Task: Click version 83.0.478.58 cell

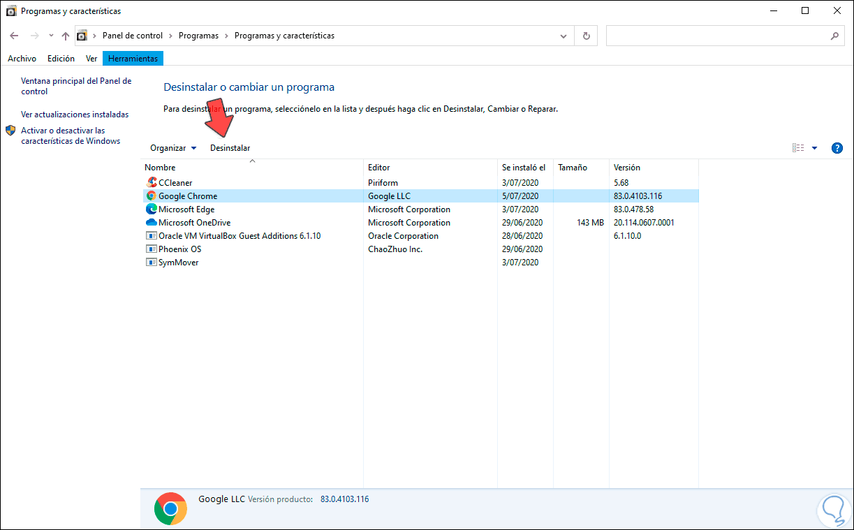Action: tap(633, 209)
